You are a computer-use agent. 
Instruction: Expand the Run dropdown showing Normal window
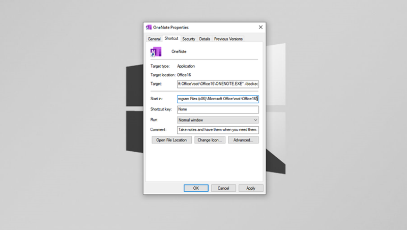pyautogui.click(x=218, y=120)
